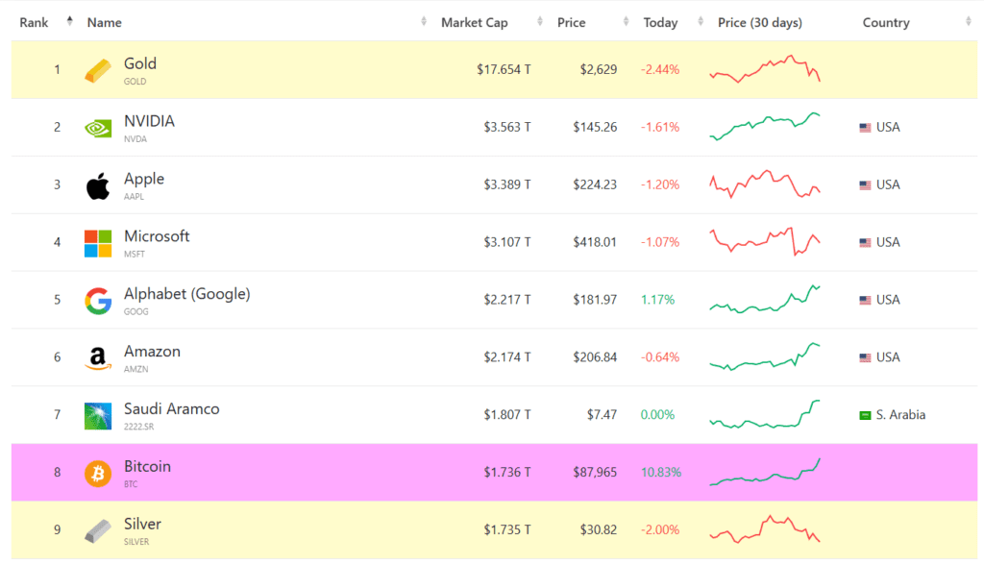
Task: Click the Price column header label
Action: pyautogui.click(x=571, y=23)
